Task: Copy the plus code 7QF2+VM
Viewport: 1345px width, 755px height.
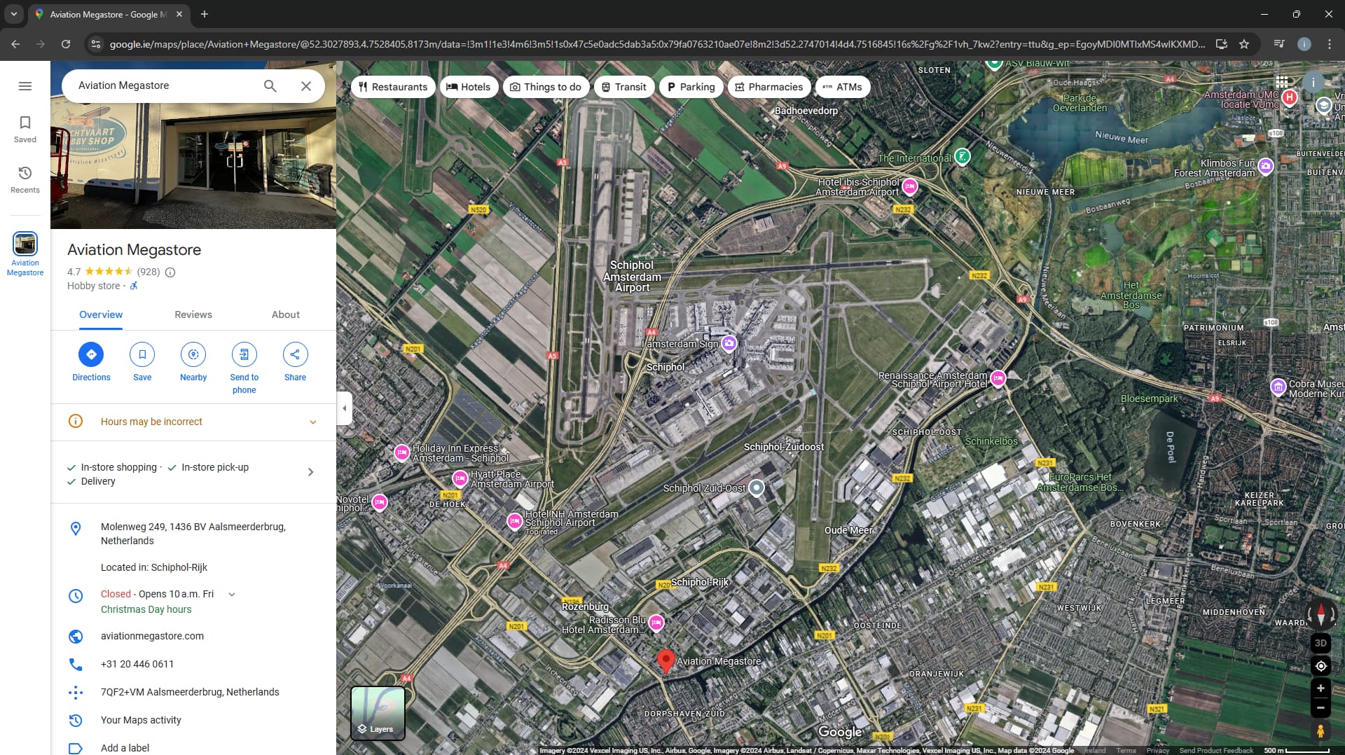Action: (x=190, y=693)
